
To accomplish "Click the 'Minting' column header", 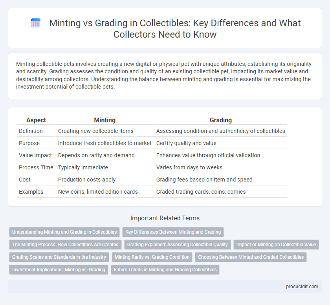I will coord(104,120).
